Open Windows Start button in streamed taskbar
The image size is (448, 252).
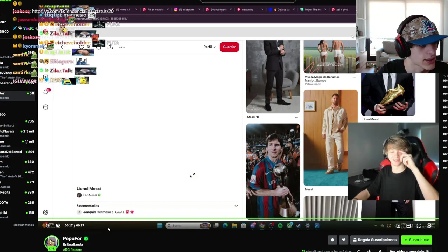160,226
